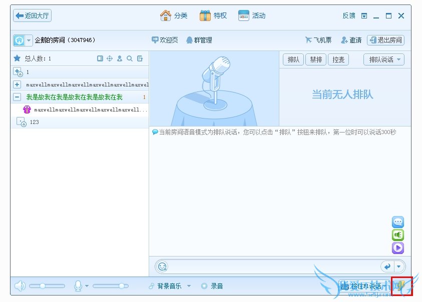Viewport: 422px width, 302px height.
Task: Expand the arrow beside room home icon
Action: [x=29, y=40]
